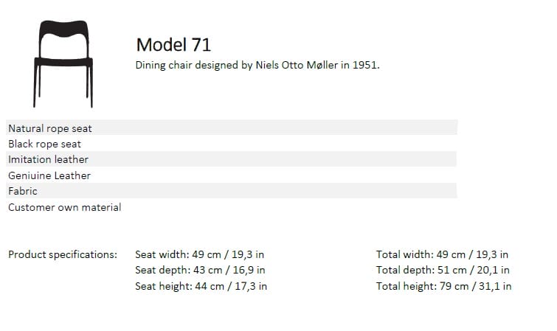Click the Total width 49 cm value
The width and height of the screenshot is (557, 331).
click(x=442, y=254)
